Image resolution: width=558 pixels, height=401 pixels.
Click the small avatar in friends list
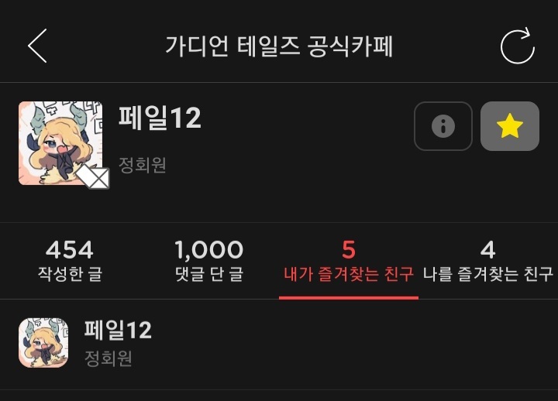[x=43, y=343]
